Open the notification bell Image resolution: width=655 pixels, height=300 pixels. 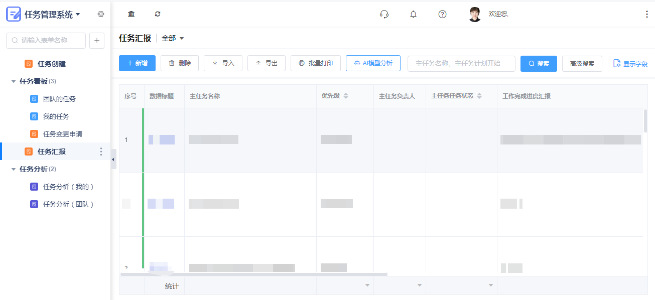(413, 14)
